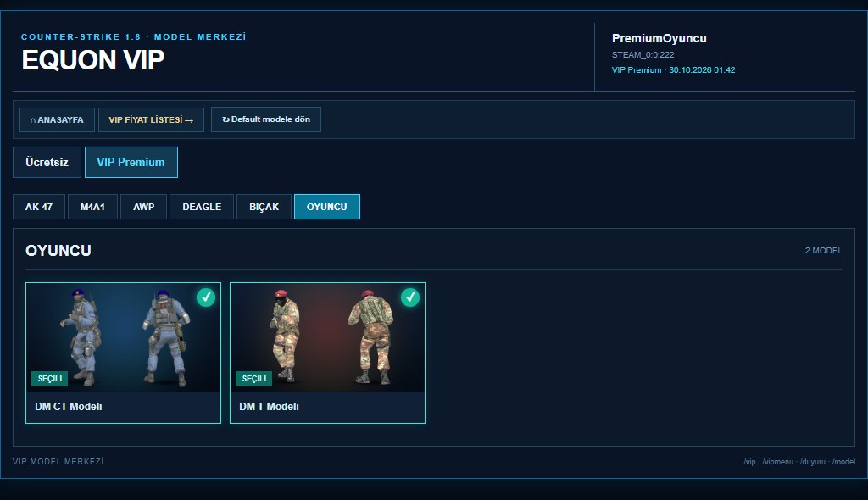Click the PremiumOyuncu profile name
The height and width of the screenshot is (500, 868).
[659, 38]
